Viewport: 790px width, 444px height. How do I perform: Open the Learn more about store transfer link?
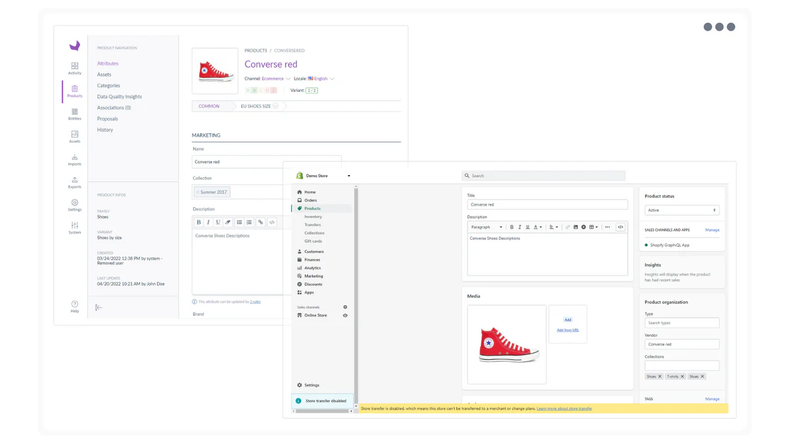[564, 408]
